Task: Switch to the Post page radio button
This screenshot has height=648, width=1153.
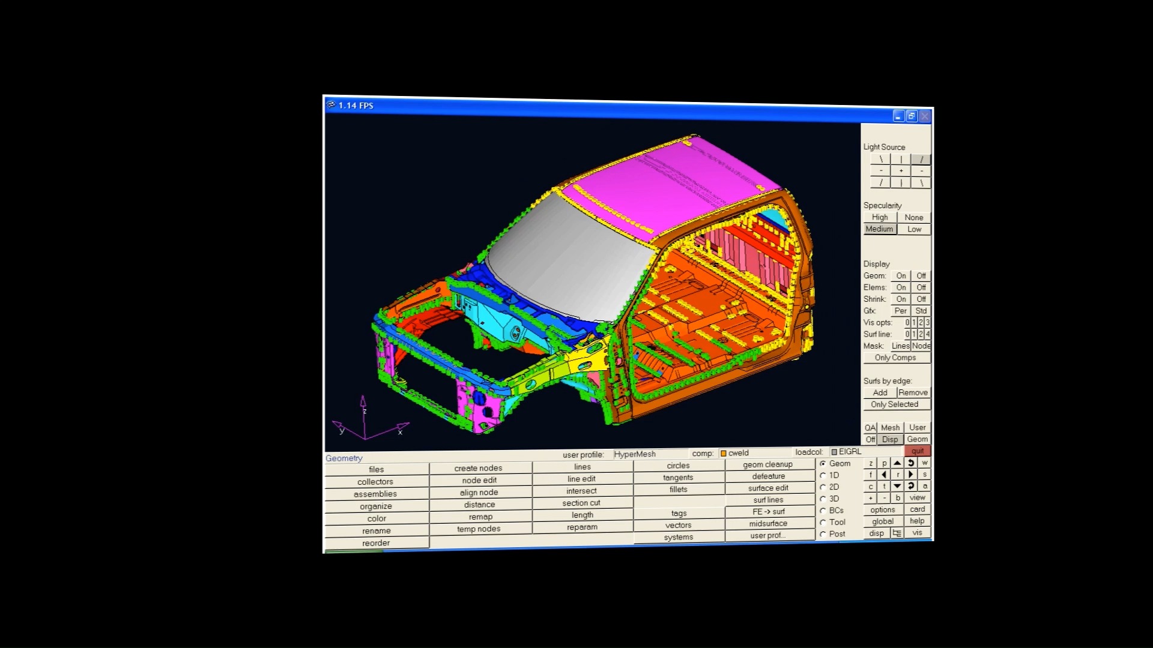Action: [823, 534]
